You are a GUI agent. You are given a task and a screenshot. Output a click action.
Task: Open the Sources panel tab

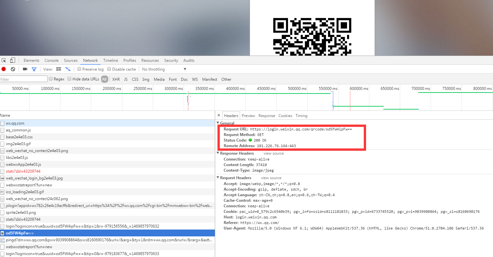pos(71,60)
